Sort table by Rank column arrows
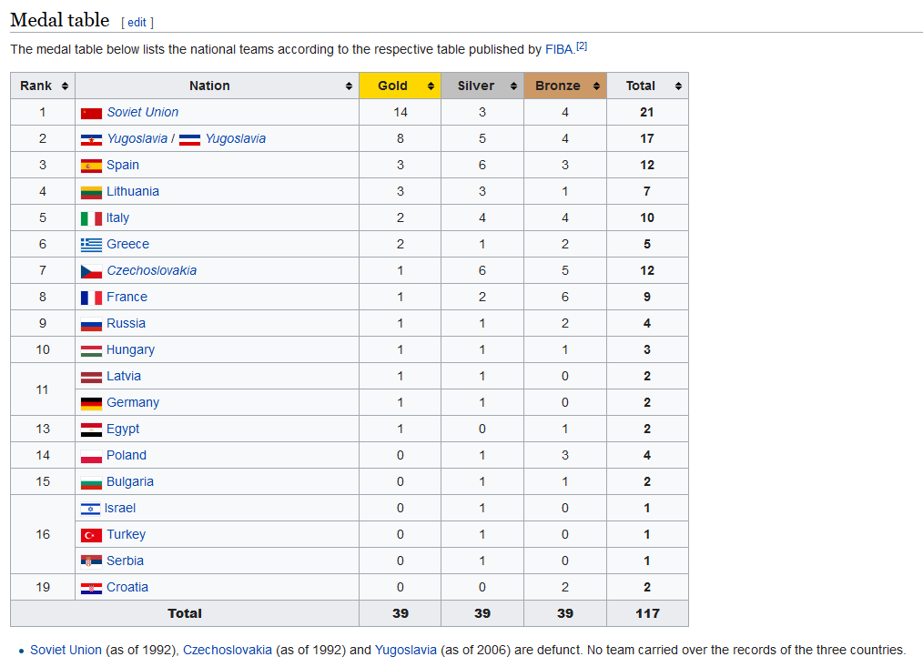The image size is (923, 667). 65,86
